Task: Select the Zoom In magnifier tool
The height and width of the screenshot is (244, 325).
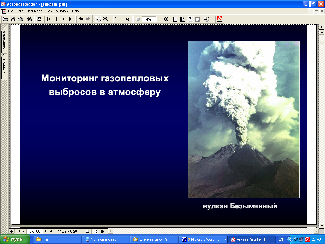Action: (106, 19)
